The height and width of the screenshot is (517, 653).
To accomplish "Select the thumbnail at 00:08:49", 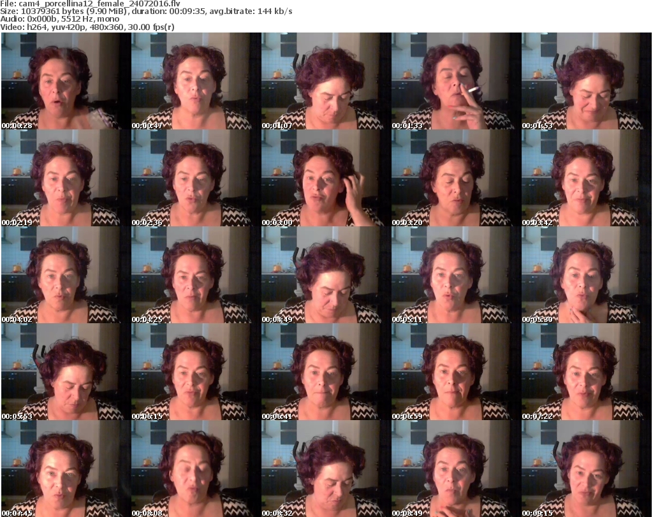I will (456, 469).
